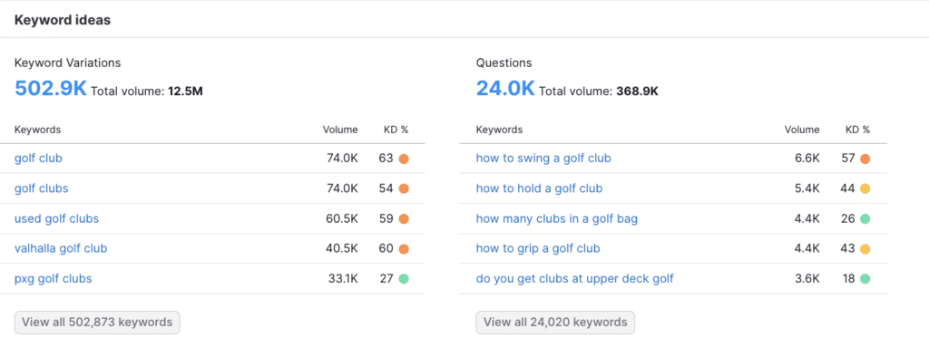The height and width of the screenshot is (357, 929).
Task: Click 'do you get clubs at upper deck golf'
Action: pos(574,278)
